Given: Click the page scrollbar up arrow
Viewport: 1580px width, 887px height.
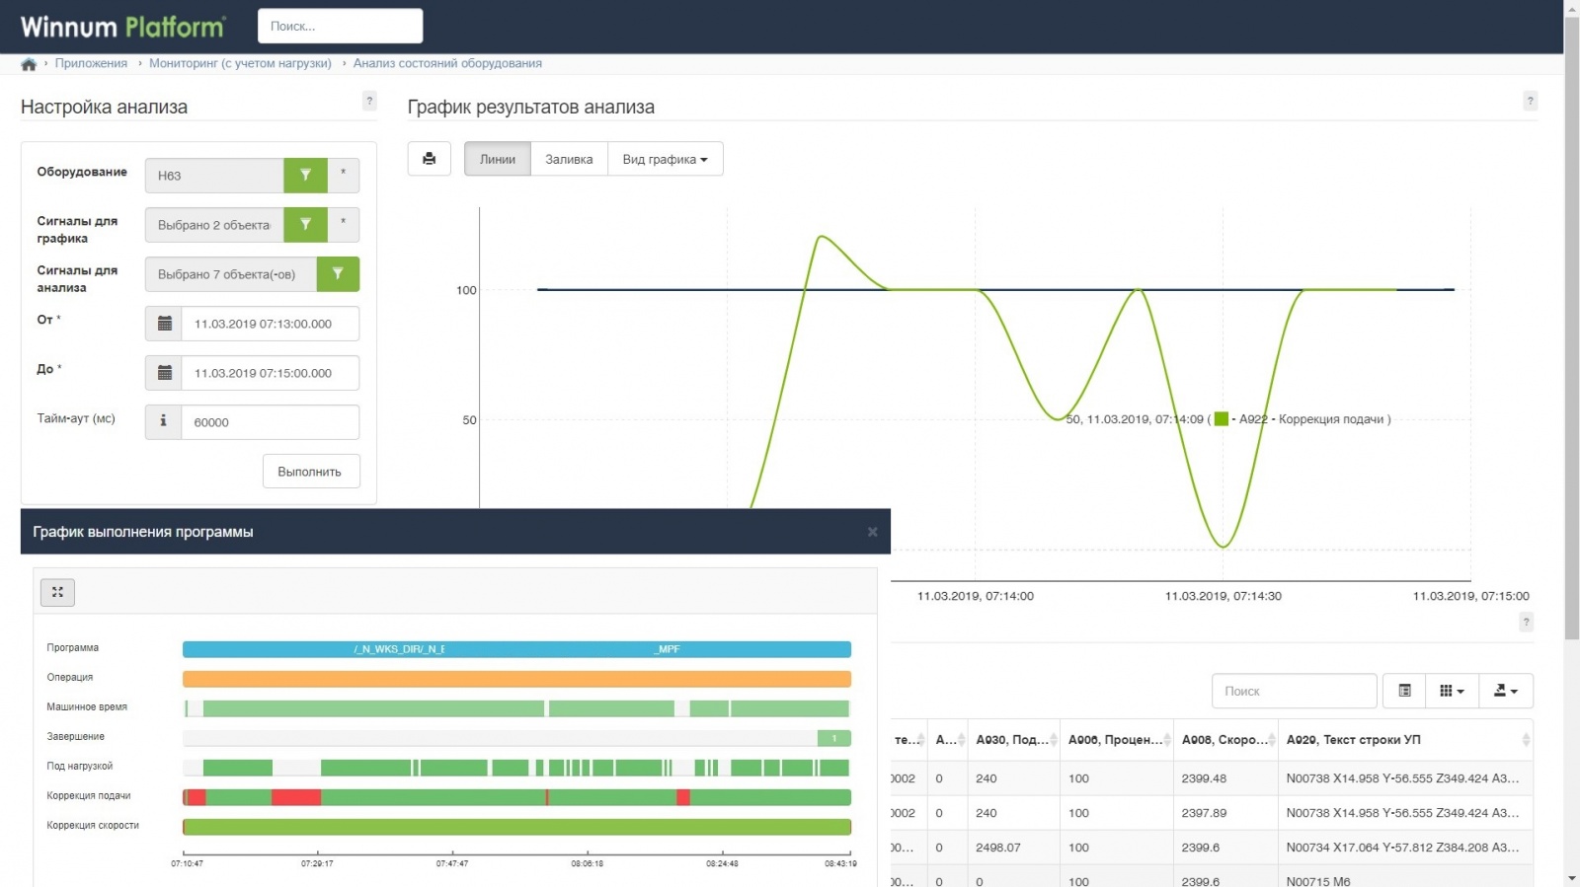Looking at the screenshot, I should 1572,8.
